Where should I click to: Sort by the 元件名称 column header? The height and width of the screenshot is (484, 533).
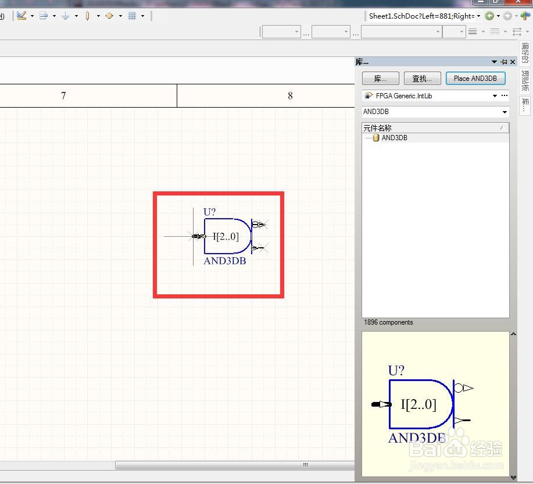click(435, 128)
